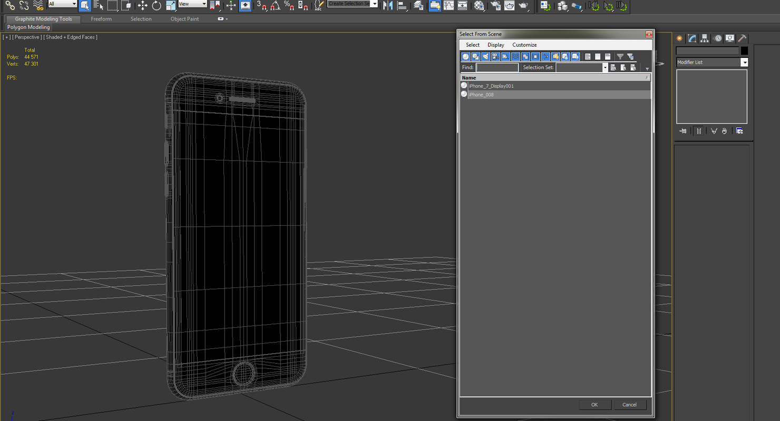Toggle Display Cameras filter in dialog

(496, 57)
